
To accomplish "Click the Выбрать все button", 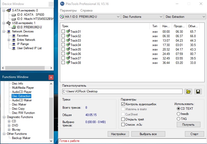I will 148,134.
